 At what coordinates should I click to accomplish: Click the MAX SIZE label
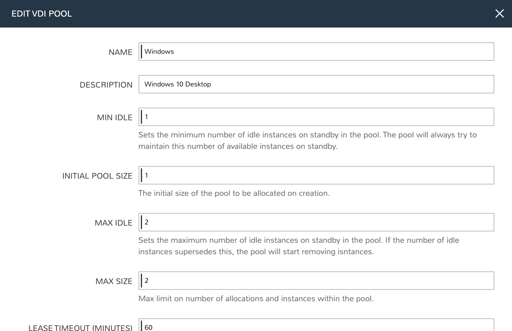click(x=114, y=281)
